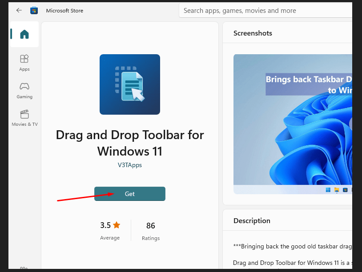Click the Microsoft Store logo icon
The image size is (362, 272).
pyautogui.click(x=34, y=10)
